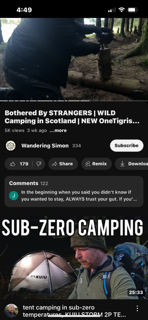
Task: Tap commenter J's green avatar
Action: point(14,196)
